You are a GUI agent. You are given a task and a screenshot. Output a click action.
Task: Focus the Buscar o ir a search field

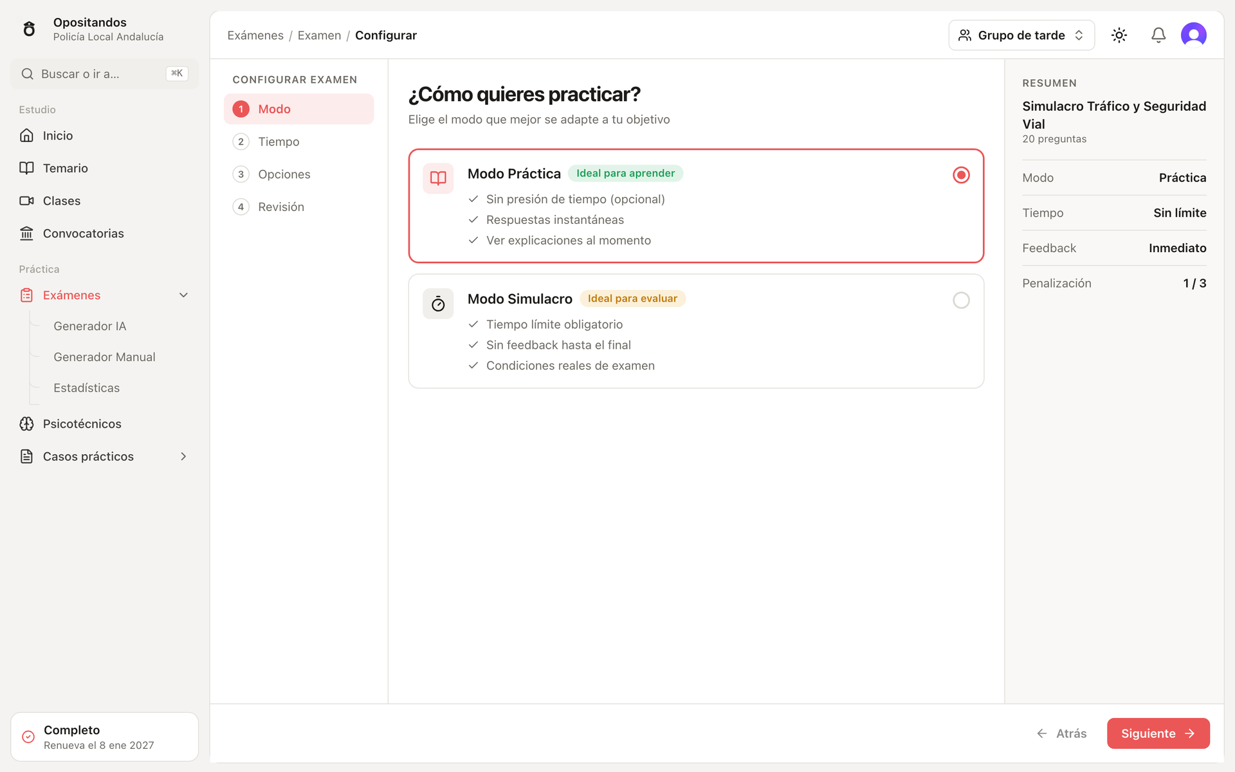(105, 74)
